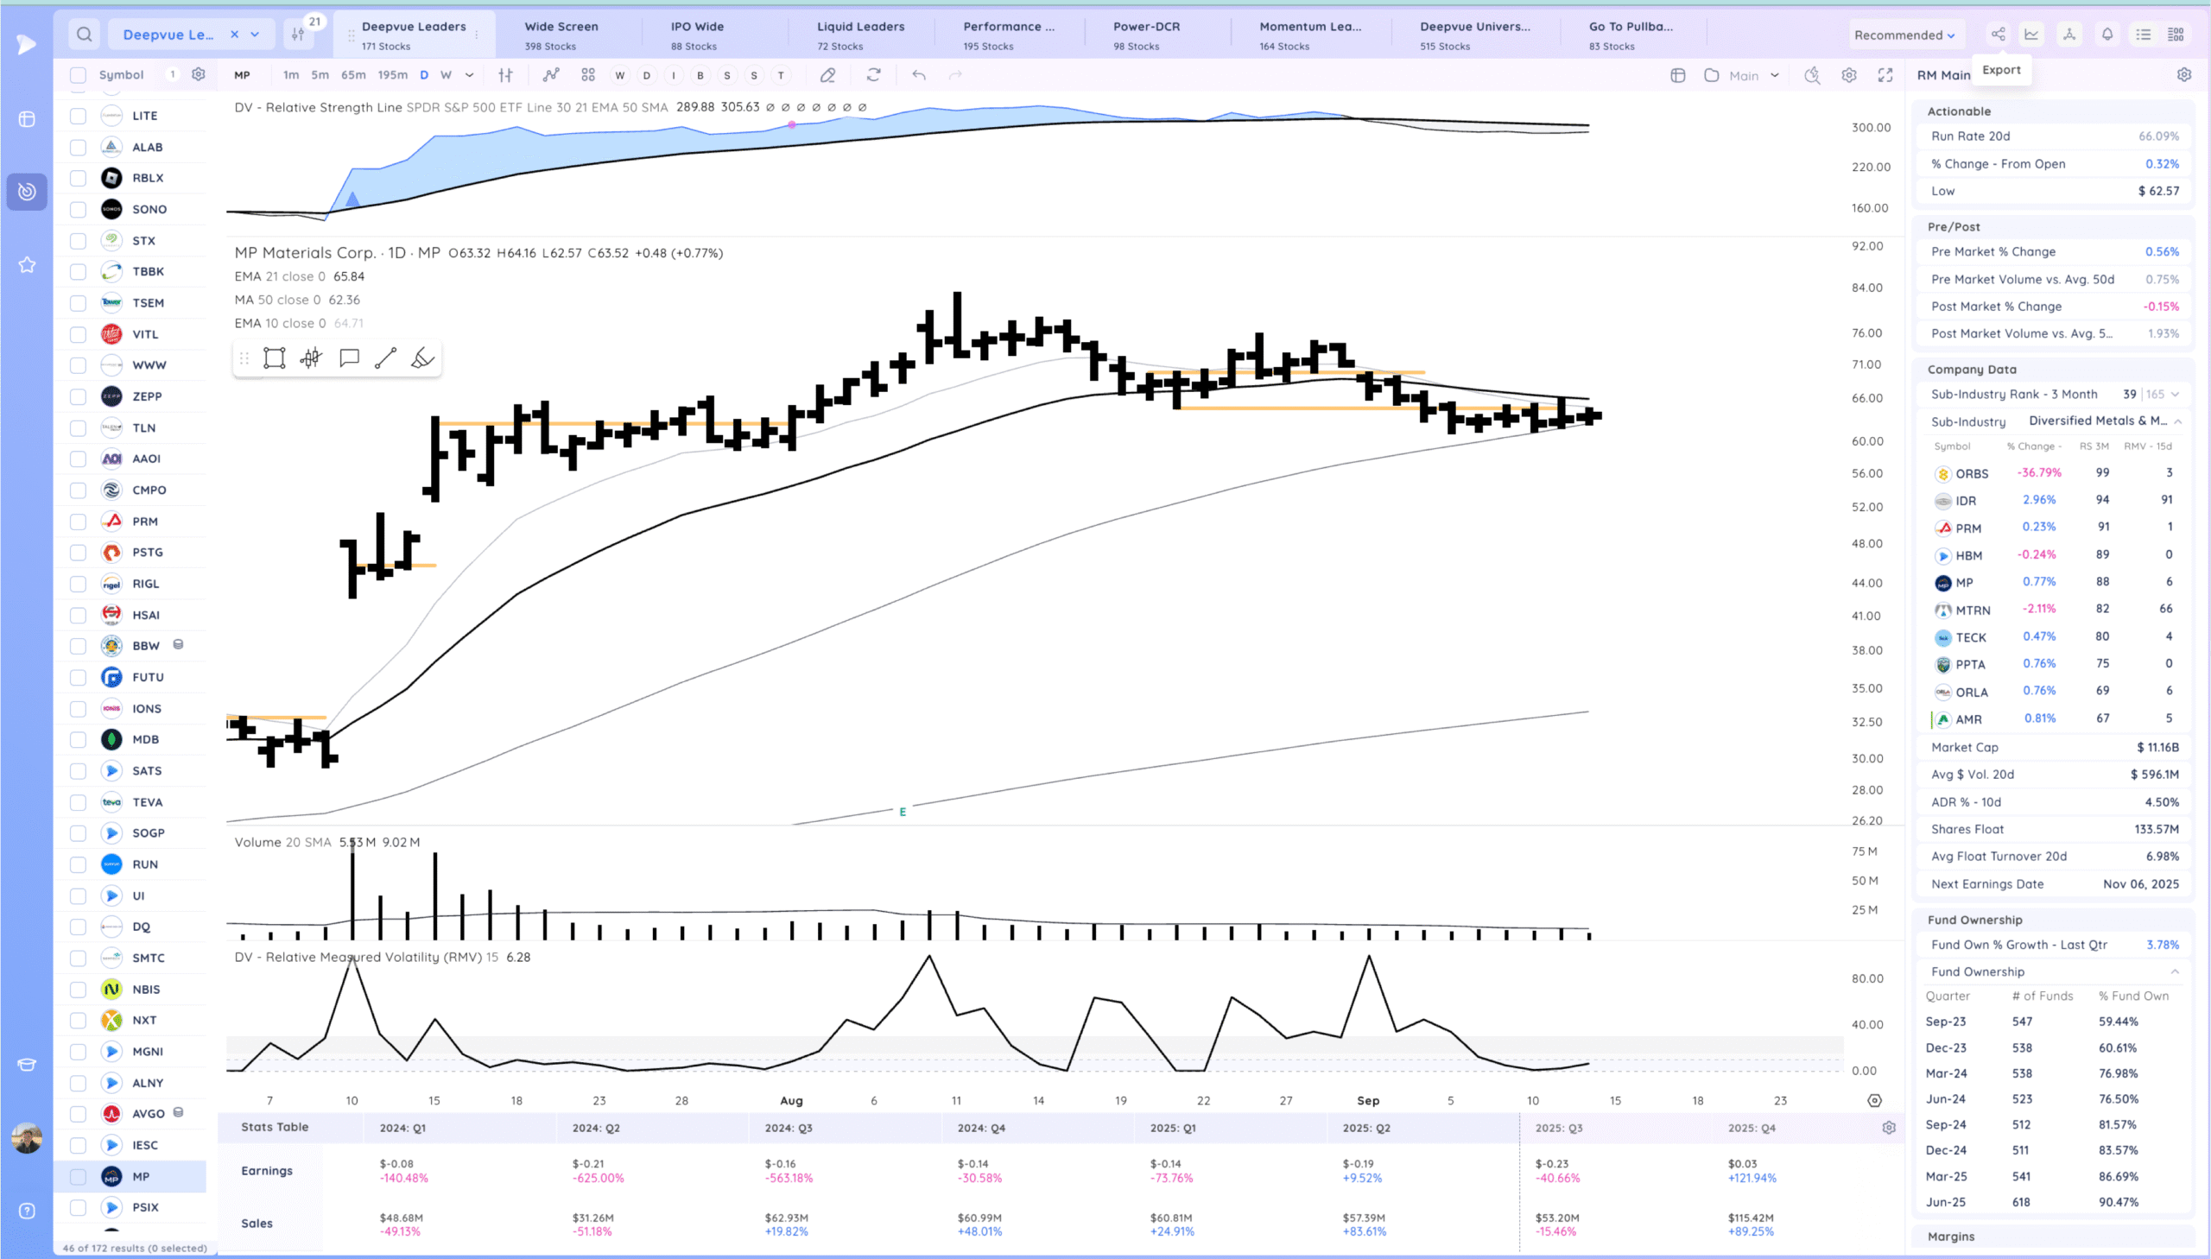Select the trend line drawing tool
Viewport: 2211px width, 1259px height.
pos(386,358)
